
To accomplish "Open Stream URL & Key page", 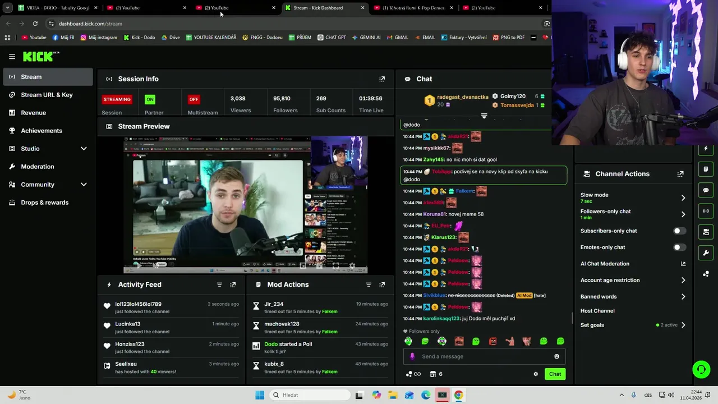I will point(48,95).
